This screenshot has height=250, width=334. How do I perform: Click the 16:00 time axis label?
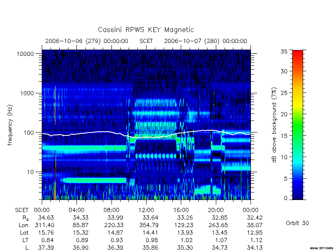point(181,210)
